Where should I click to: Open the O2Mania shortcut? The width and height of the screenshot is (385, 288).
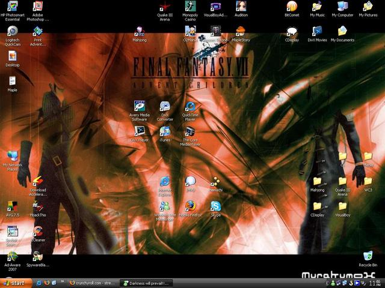coord(190,34)
